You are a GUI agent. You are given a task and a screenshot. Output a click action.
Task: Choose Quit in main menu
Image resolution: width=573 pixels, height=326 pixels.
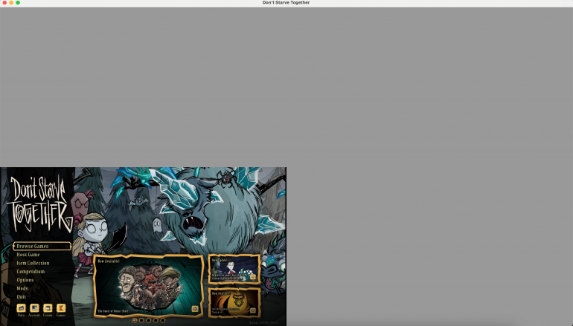(21, 296)
